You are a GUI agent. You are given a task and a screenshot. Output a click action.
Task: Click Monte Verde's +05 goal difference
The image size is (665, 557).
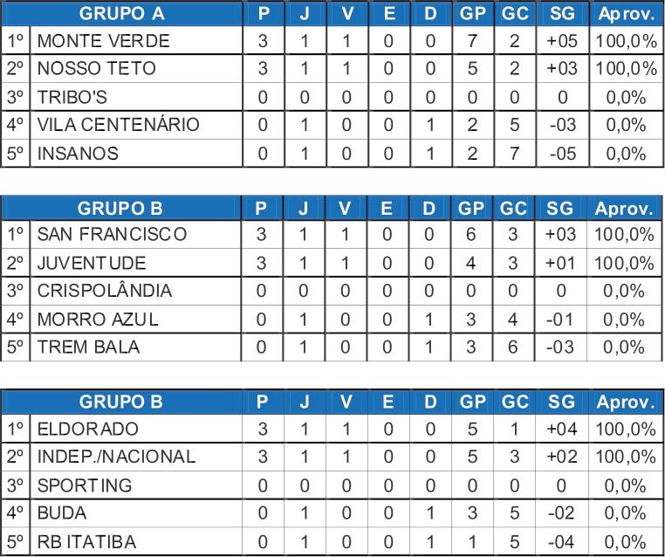(x=562, y=41)
